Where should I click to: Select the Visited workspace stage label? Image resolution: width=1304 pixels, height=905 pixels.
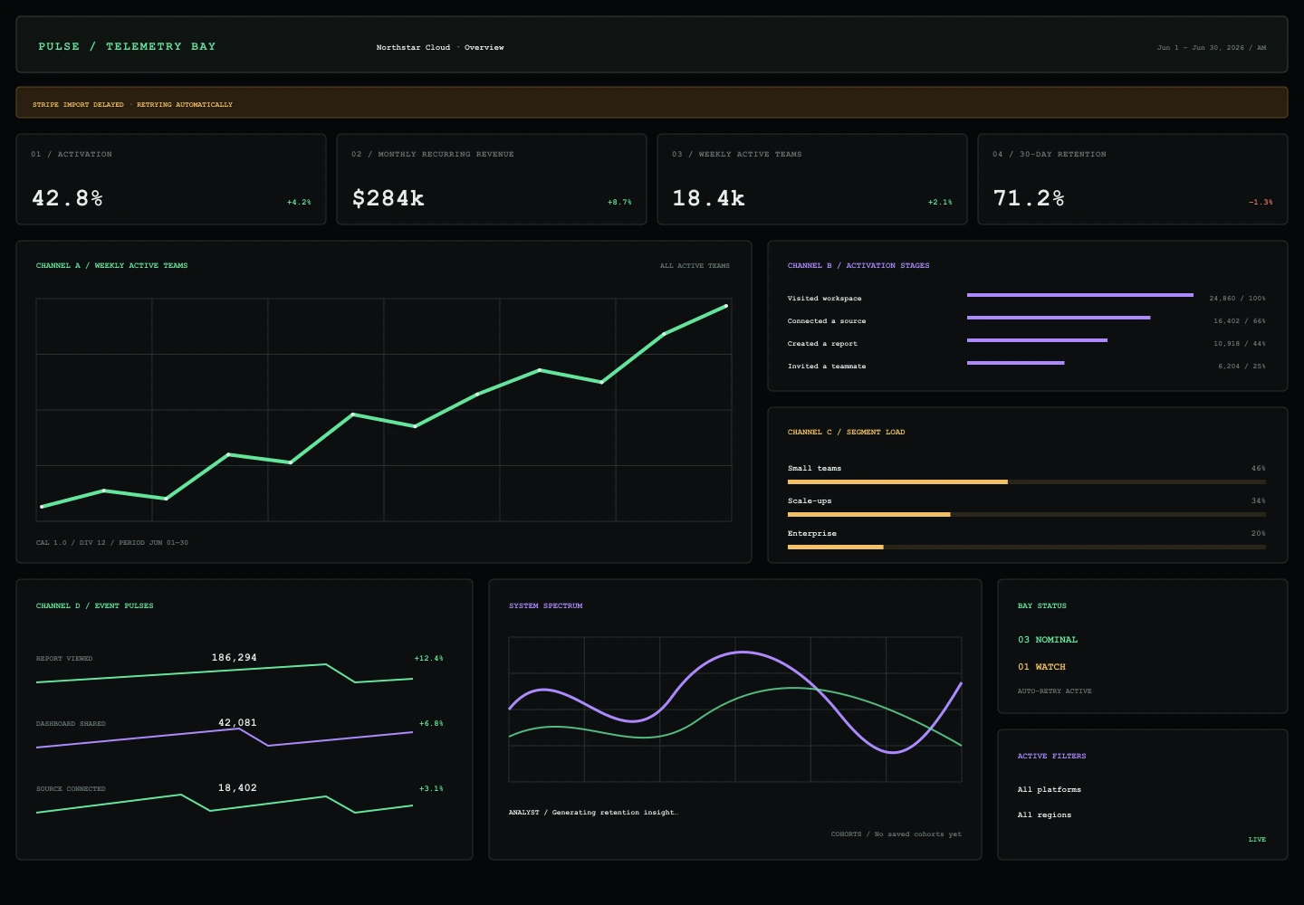tap(825, 298)
